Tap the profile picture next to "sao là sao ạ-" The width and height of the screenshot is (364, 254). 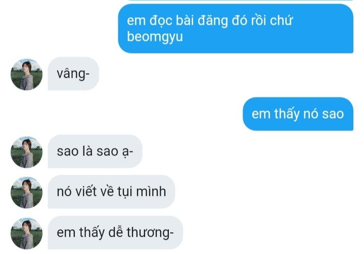pos(26,152)
